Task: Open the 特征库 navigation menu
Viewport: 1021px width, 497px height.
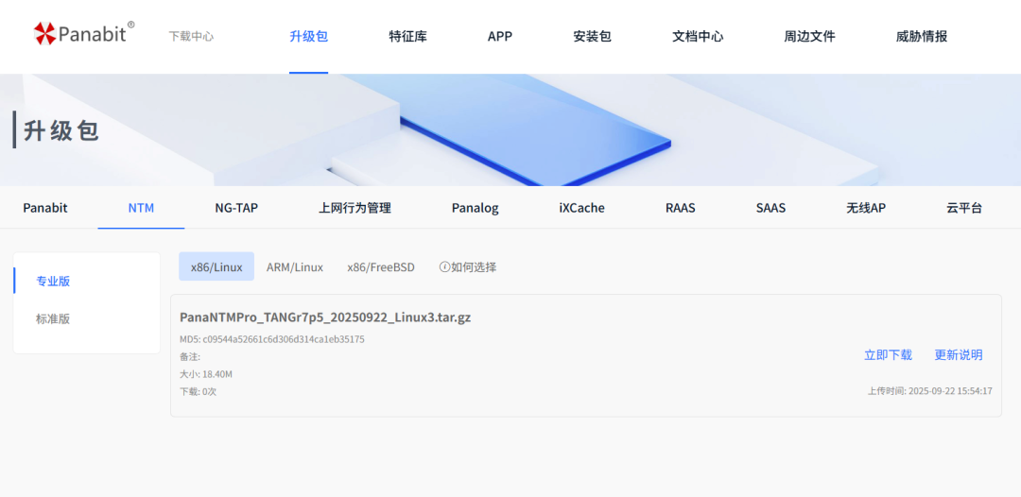Action: pos(407,37)
